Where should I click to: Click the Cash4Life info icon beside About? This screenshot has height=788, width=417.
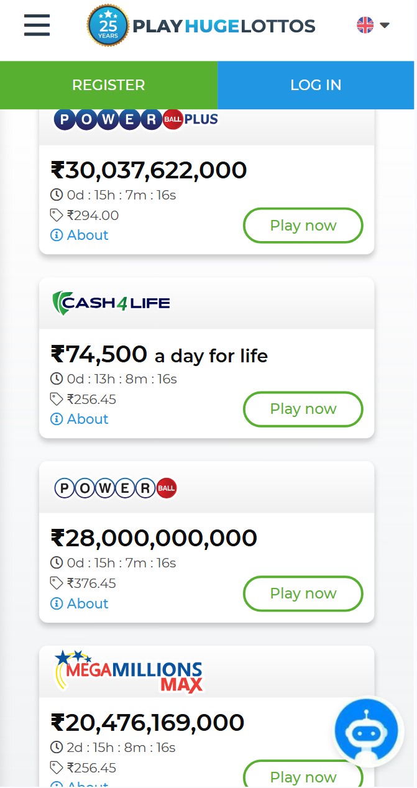pos(57,419)
